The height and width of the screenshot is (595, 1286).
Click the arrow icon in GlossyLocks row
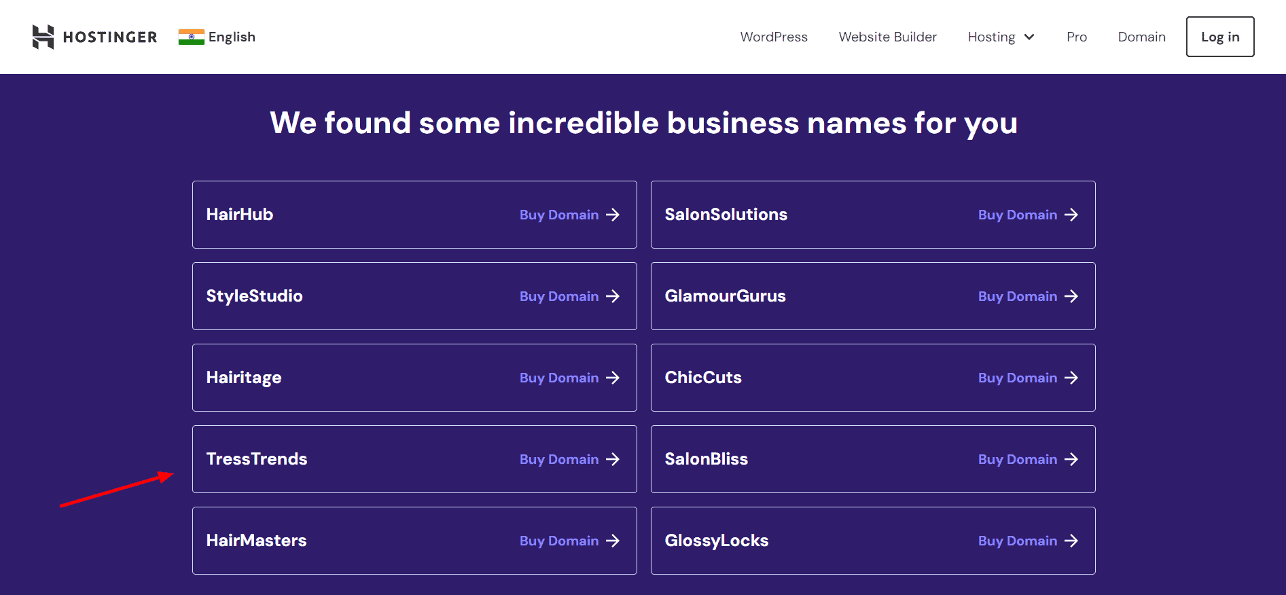pyautogui.click(x=1071, y=541)
